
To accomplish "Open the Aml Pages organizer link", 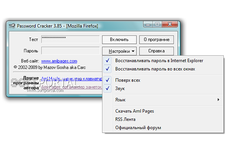I will tap(72, 87).
